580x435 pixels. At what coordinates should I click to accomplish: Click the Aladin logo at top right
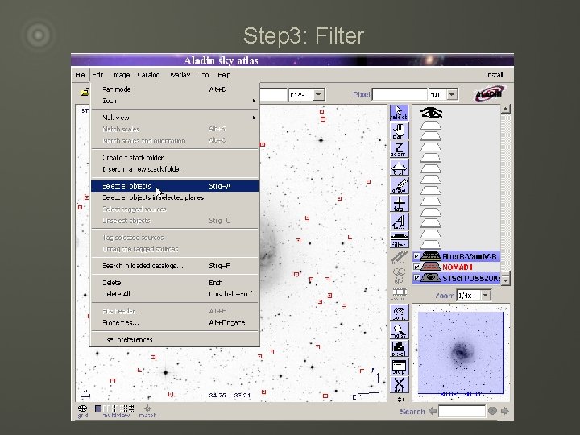point(490,93)
